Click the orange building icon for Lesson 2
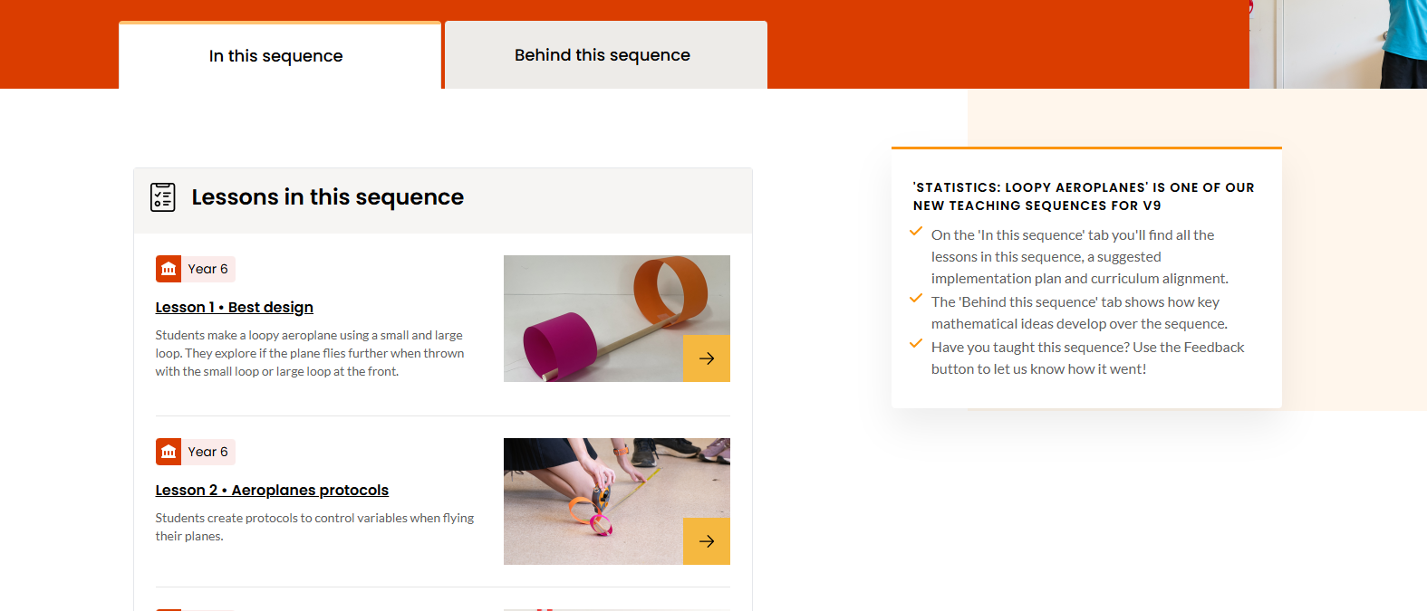1427x611 pixels. (x=169, y=452)
